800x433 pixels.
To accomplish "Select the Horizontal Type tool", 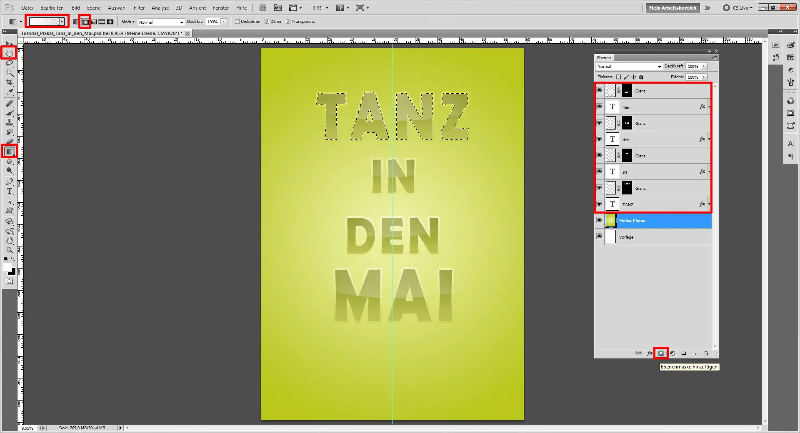I will (9, 192).
